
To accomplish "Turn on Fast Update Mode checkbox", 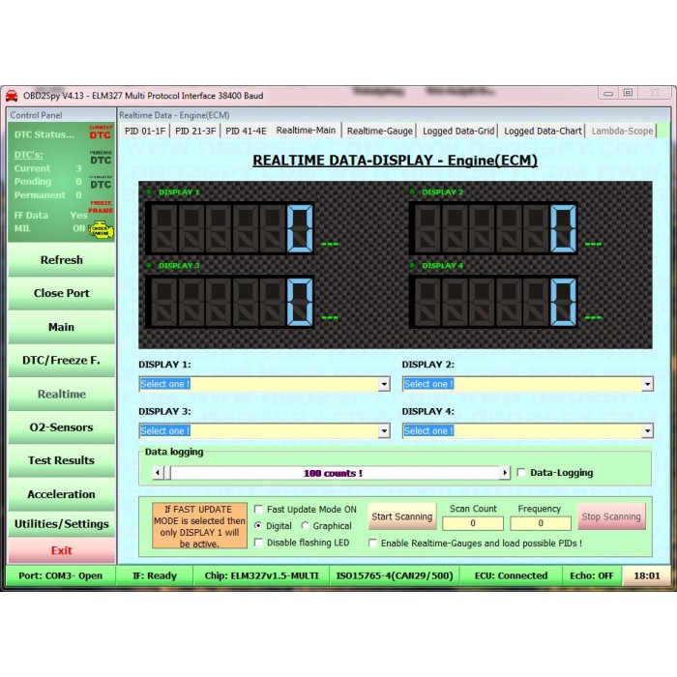I will (x=258, y=510).
